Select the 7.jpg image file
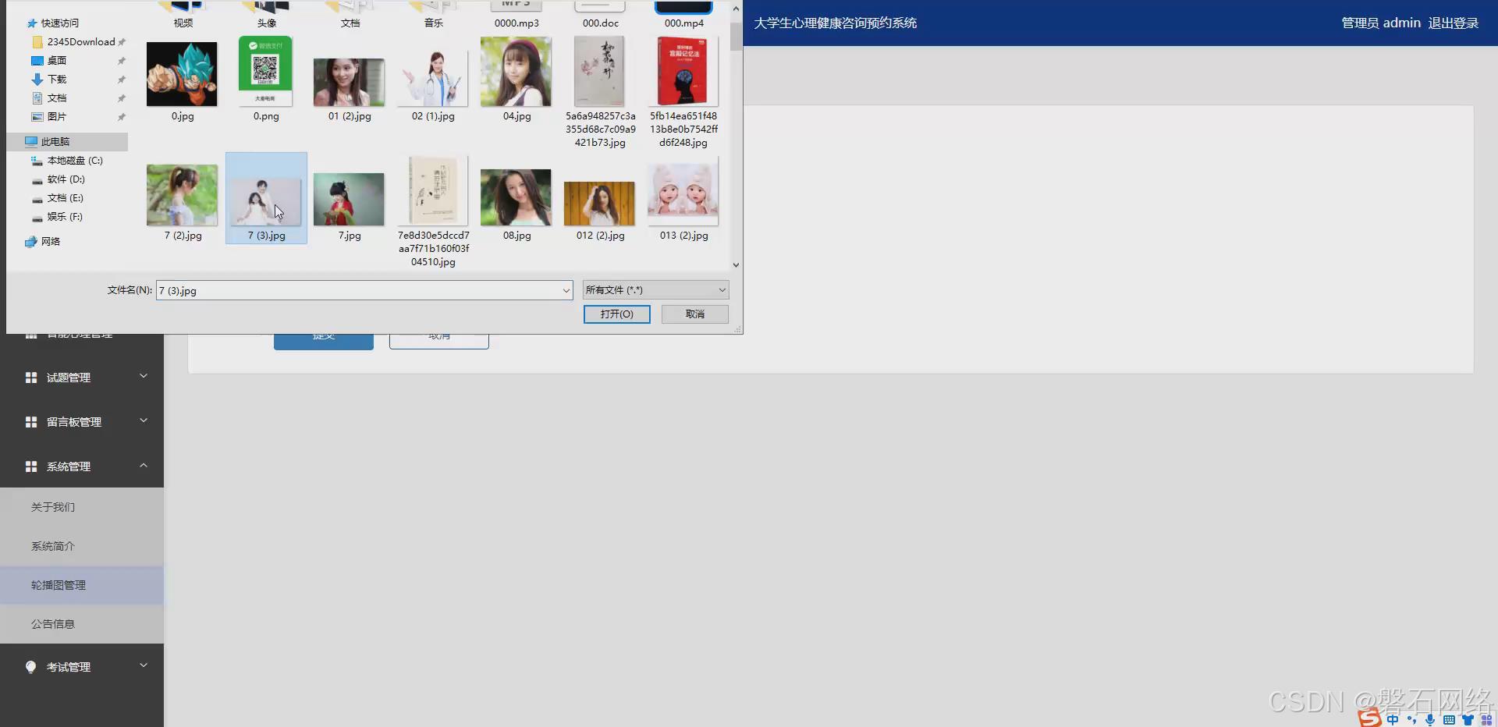Screen dimensions: 1498x727 point(349,200)
